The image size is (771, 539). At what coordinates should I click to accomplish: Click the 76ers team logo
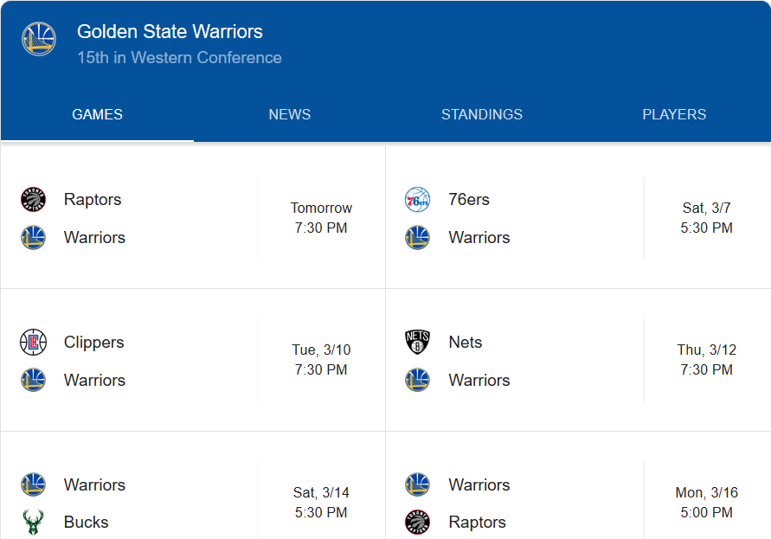(x=417, y=200)
